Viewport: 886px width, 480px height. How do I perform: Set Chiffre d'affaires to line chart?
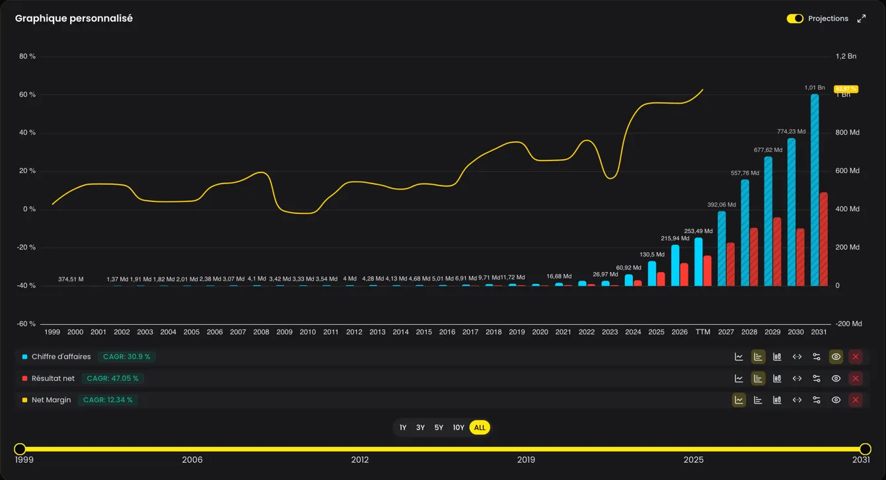pos(739,357)
